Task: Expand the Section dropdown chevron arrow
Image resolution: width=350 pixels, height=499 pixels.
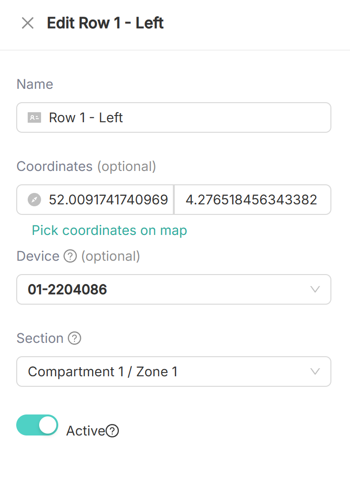Action: 315,372
